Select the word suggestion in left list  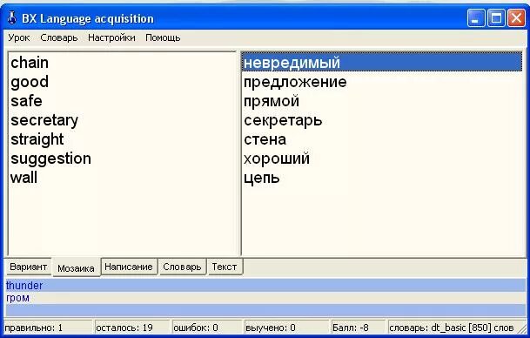tap(50, 159)
